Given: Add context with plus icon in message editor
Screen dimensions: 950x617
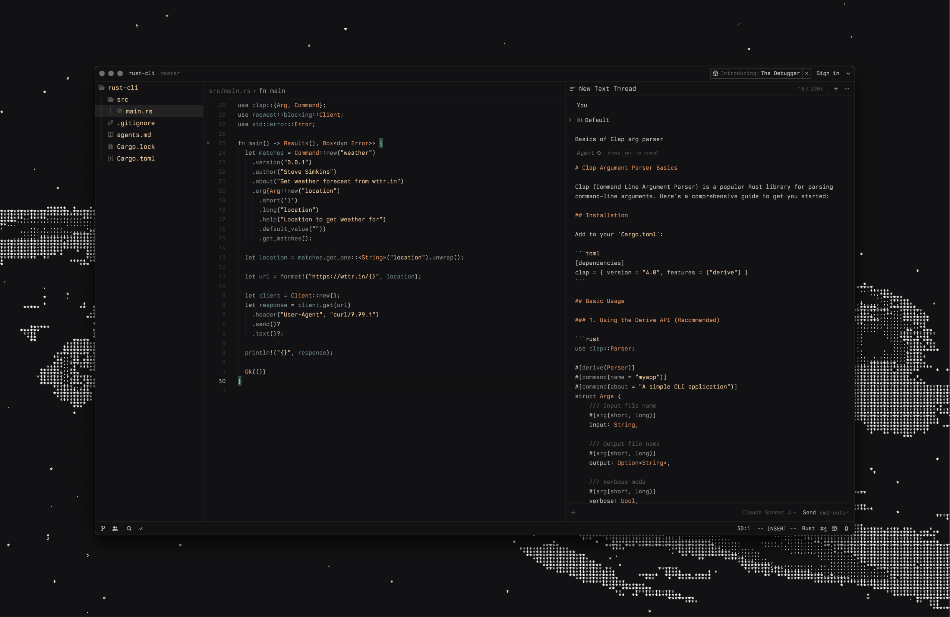Looking at the screenshot, I should coord(573,512).
